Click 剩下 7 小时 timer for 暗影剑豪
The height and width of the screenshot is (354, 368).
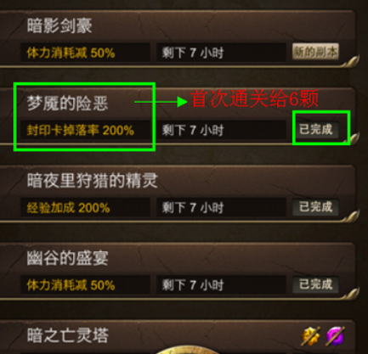[x=193, y=53]
